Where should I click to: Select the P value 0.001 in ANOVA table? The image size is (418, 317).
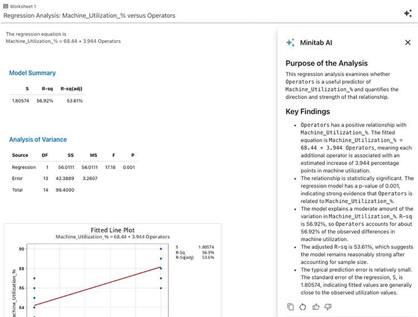[129, 167]
